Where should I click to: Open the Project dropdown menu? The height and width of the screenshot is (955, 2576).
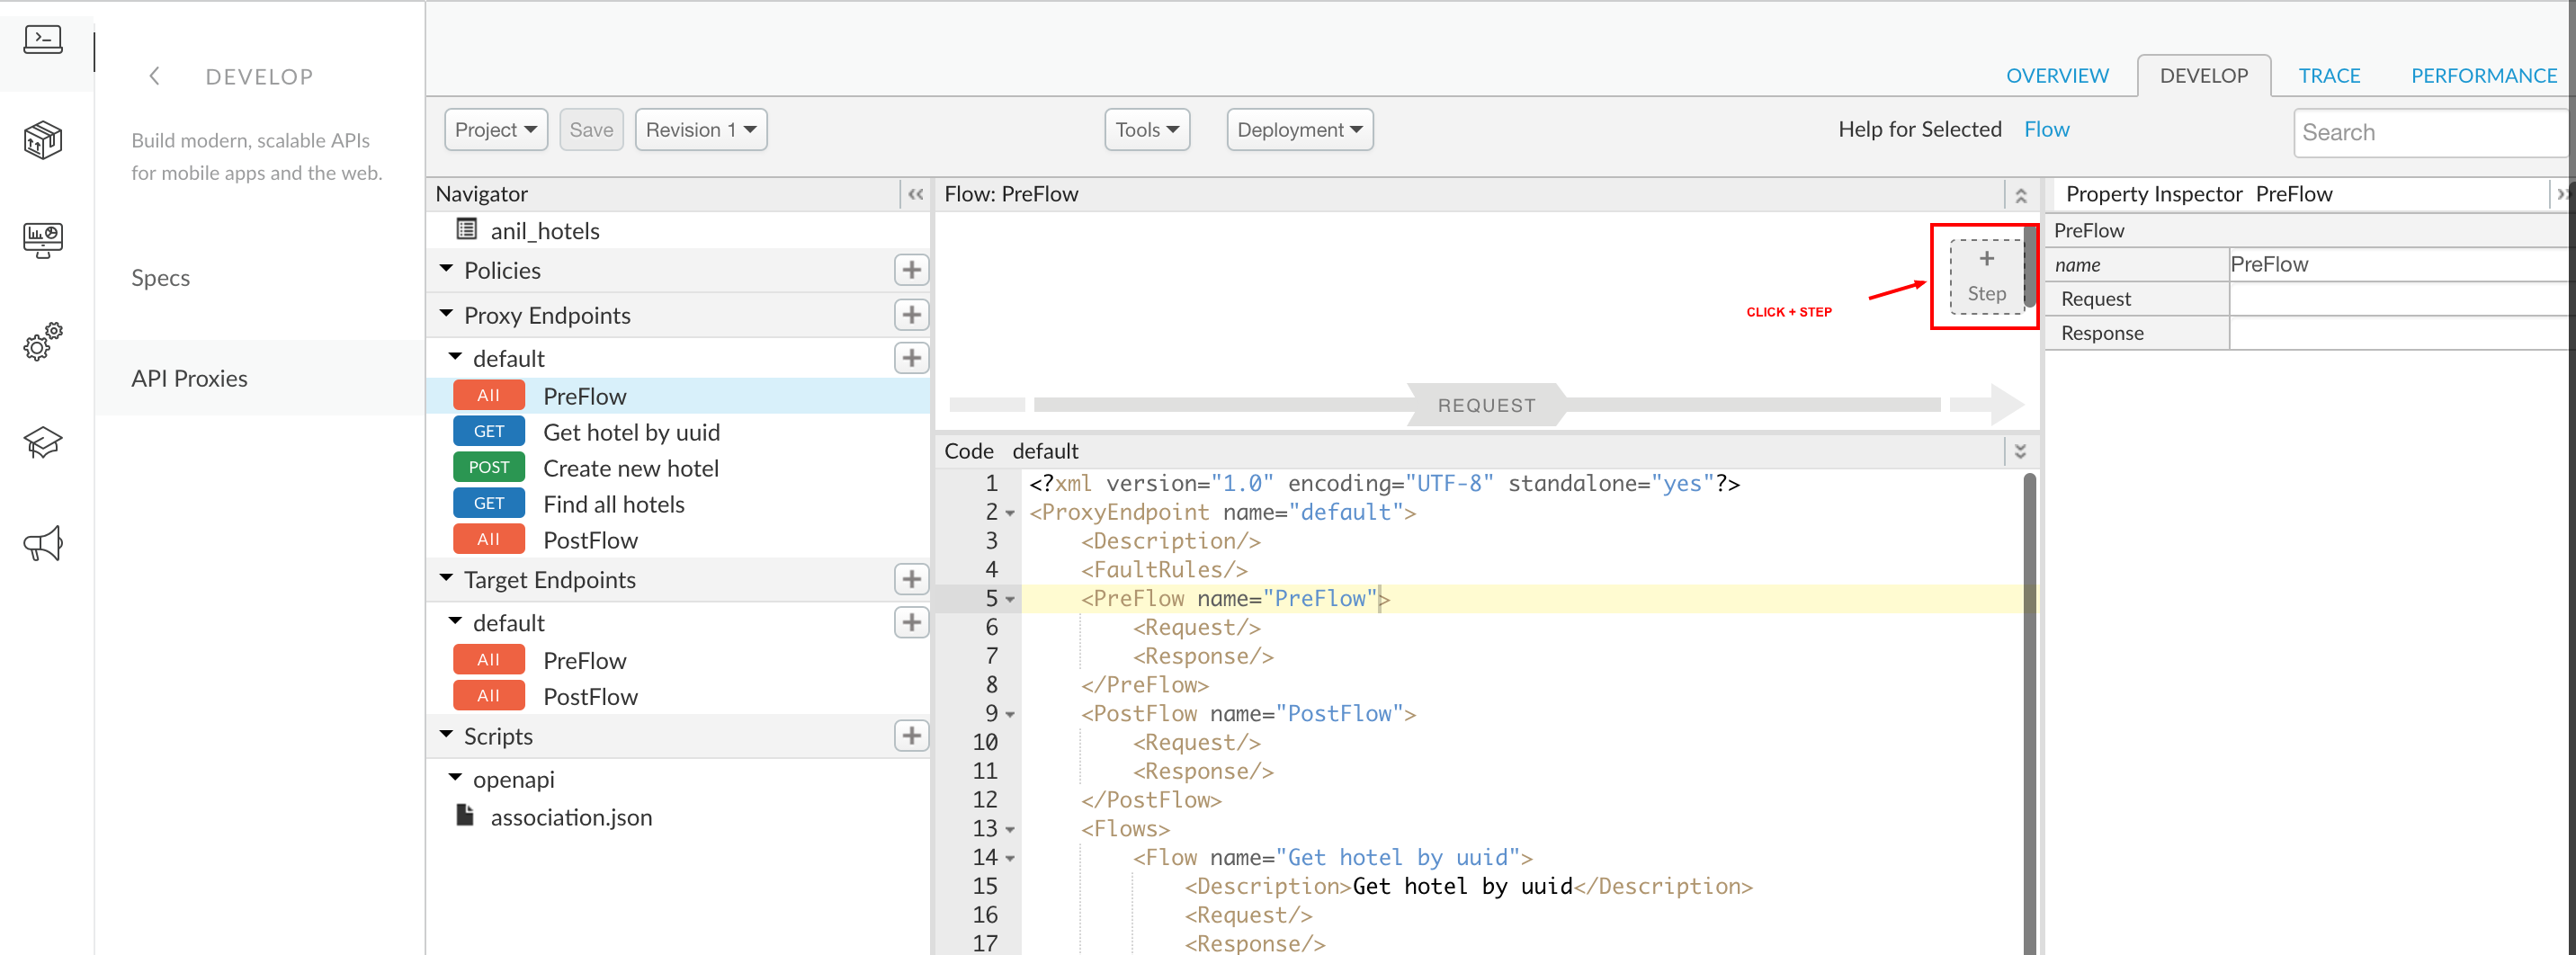coord(495,130)
